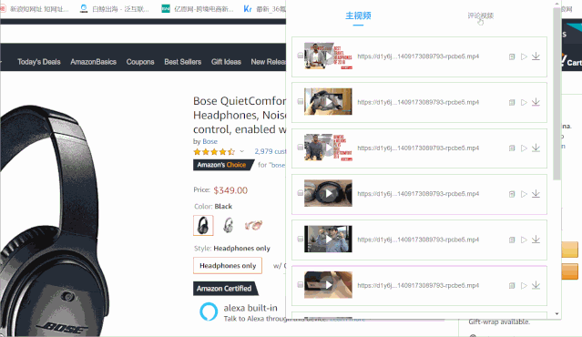Play the fourth video in the list
Image resolution: width=582 pixels, height=337 pixels.
click(524, 194)
